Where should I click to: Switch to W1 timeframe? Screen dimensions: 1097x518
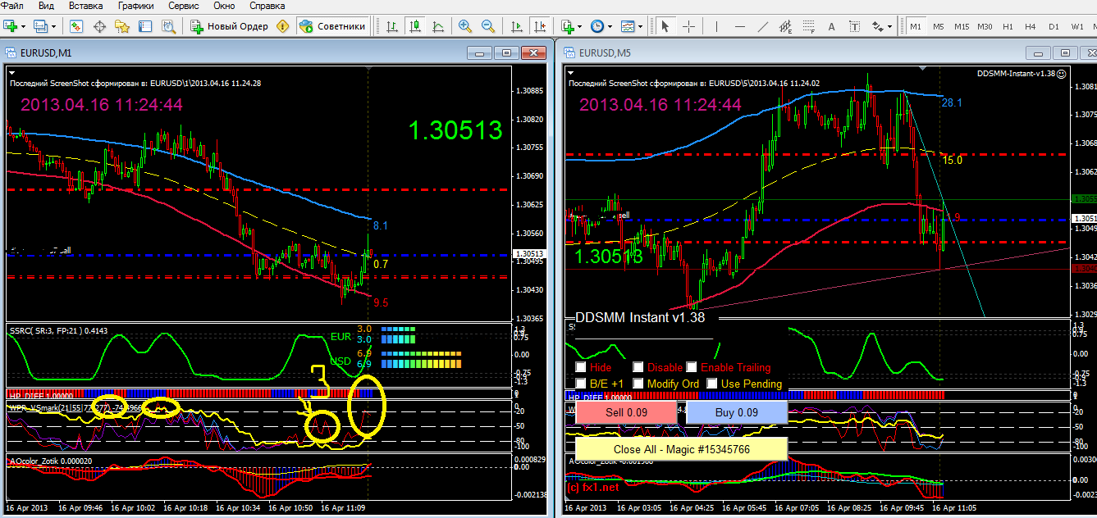click(x=1076, y=26)
